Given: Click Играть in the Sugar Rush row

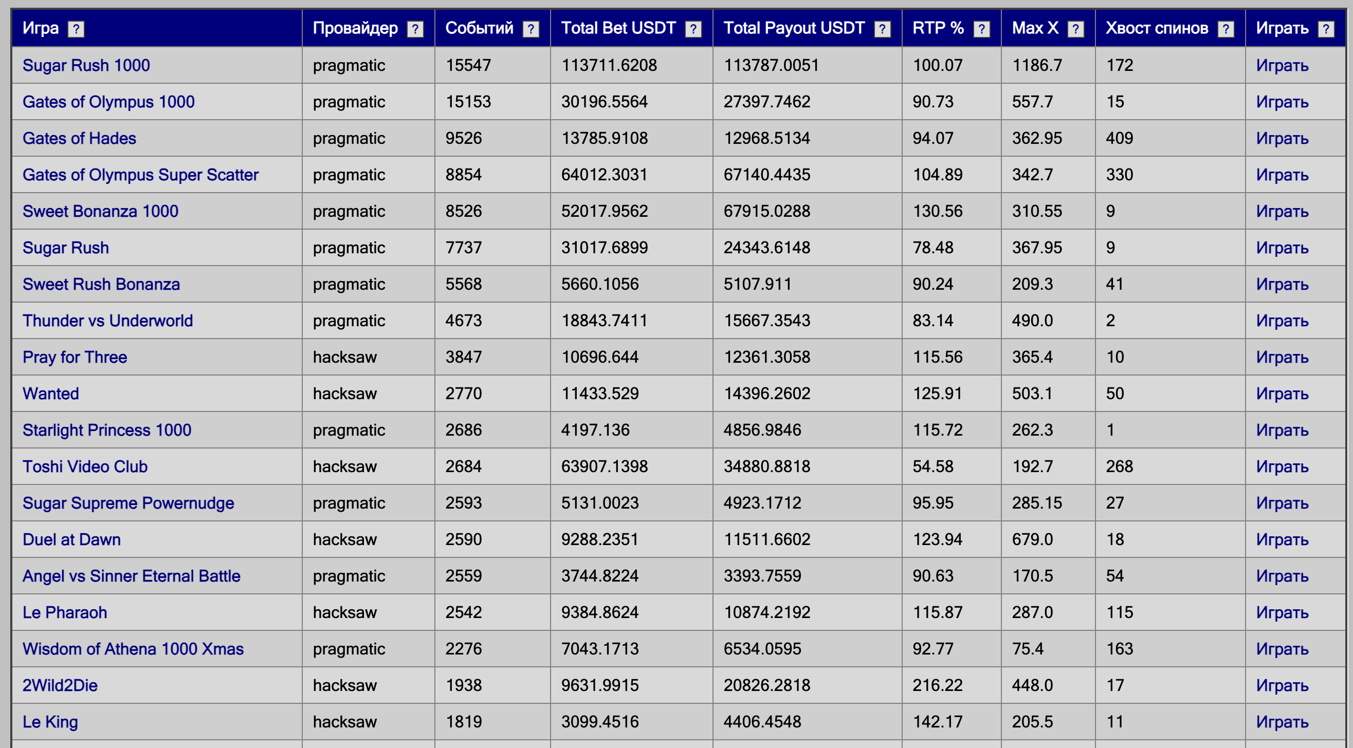Looking at the screenshot, I should 1282,248.
